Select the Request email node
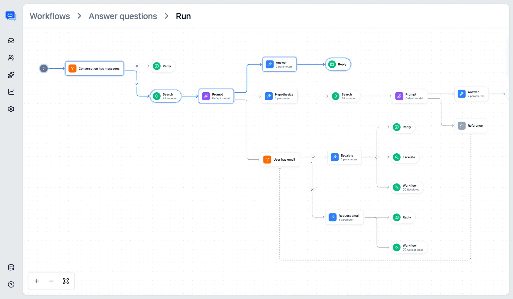This screenshot has width=513, height=299. point(344,217)
